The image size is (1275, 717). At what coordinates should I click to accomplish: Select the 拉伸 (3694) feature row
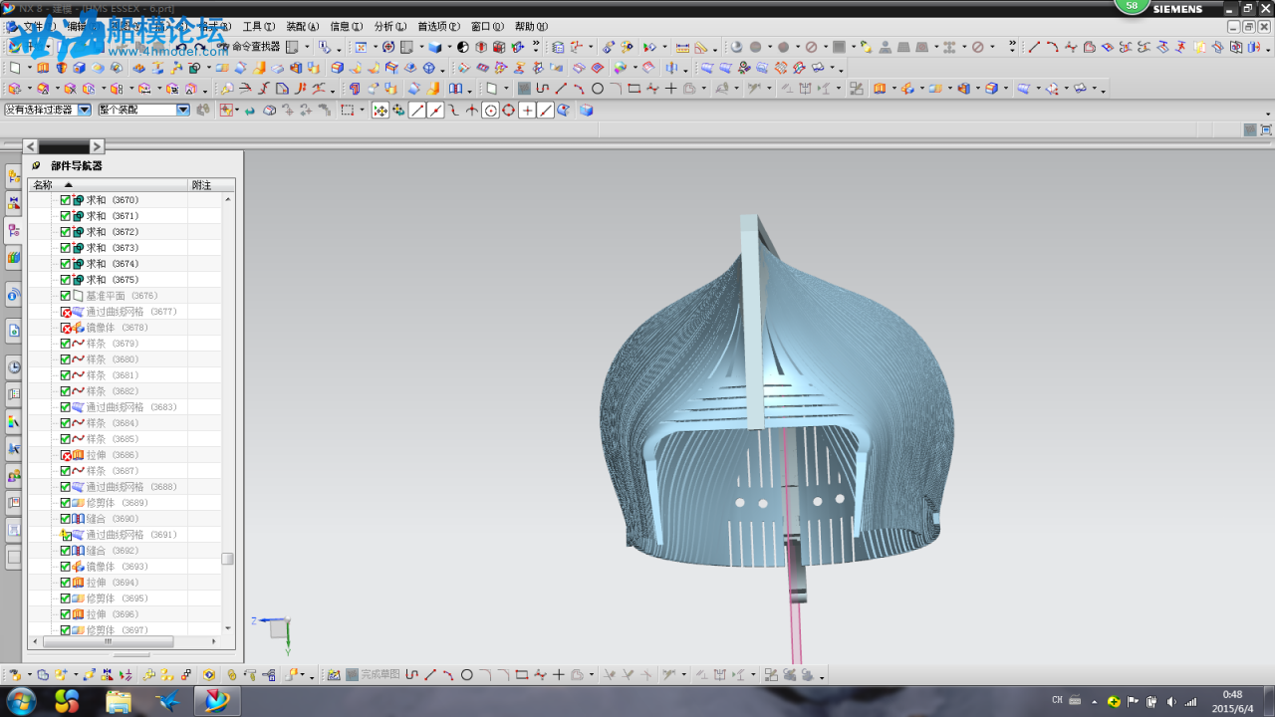124,583
